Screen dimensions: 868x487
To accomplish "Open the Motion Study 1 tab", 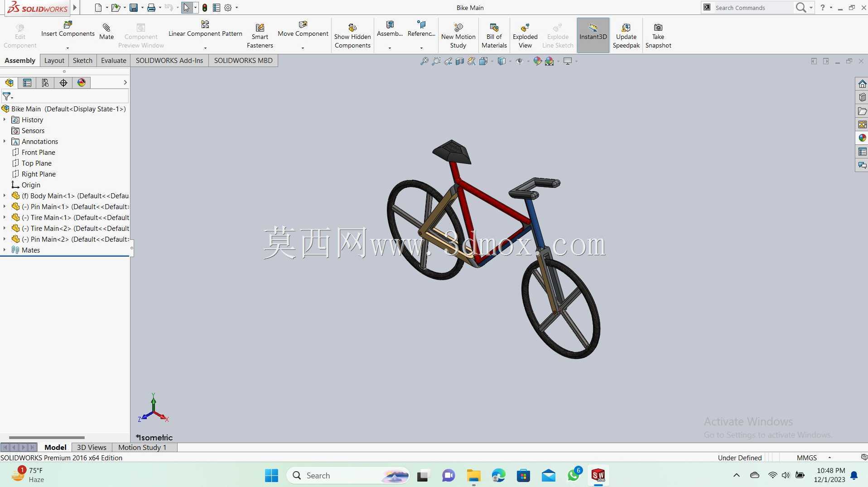I will coord(142,447).
